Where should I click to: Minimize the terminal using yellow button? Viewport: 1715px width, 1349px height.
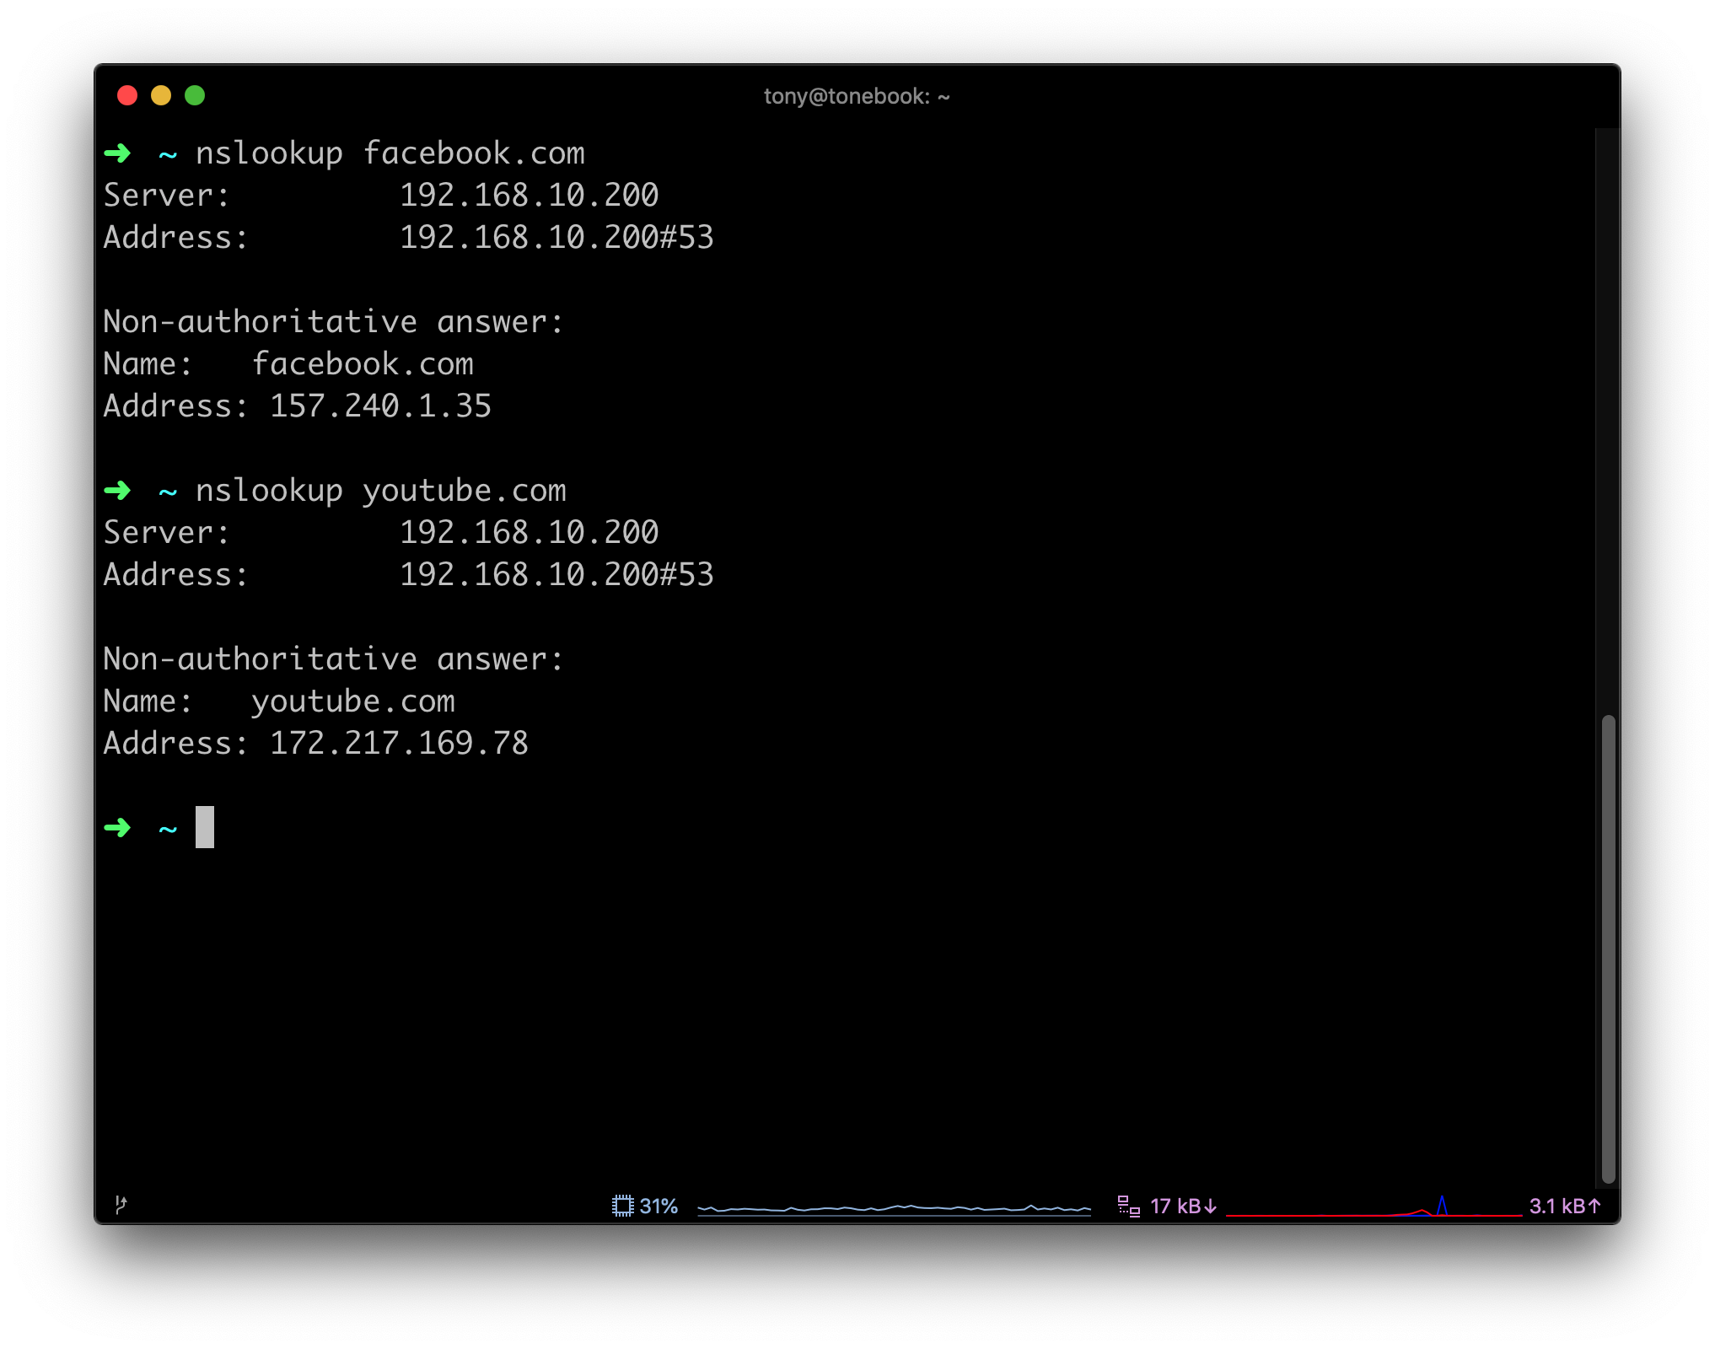[161, 95]
